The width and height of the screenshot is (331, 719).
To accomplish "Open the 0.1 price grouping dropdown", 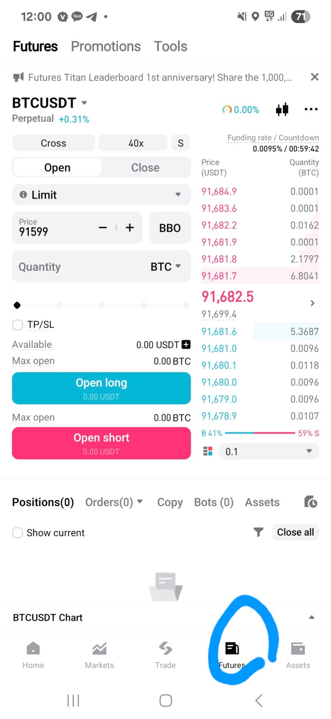I will coord(269,451).
